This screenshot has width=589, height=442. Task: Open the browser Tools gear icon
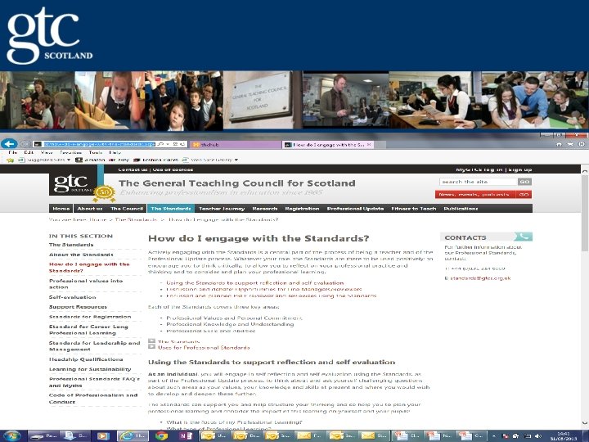[582, 144]
